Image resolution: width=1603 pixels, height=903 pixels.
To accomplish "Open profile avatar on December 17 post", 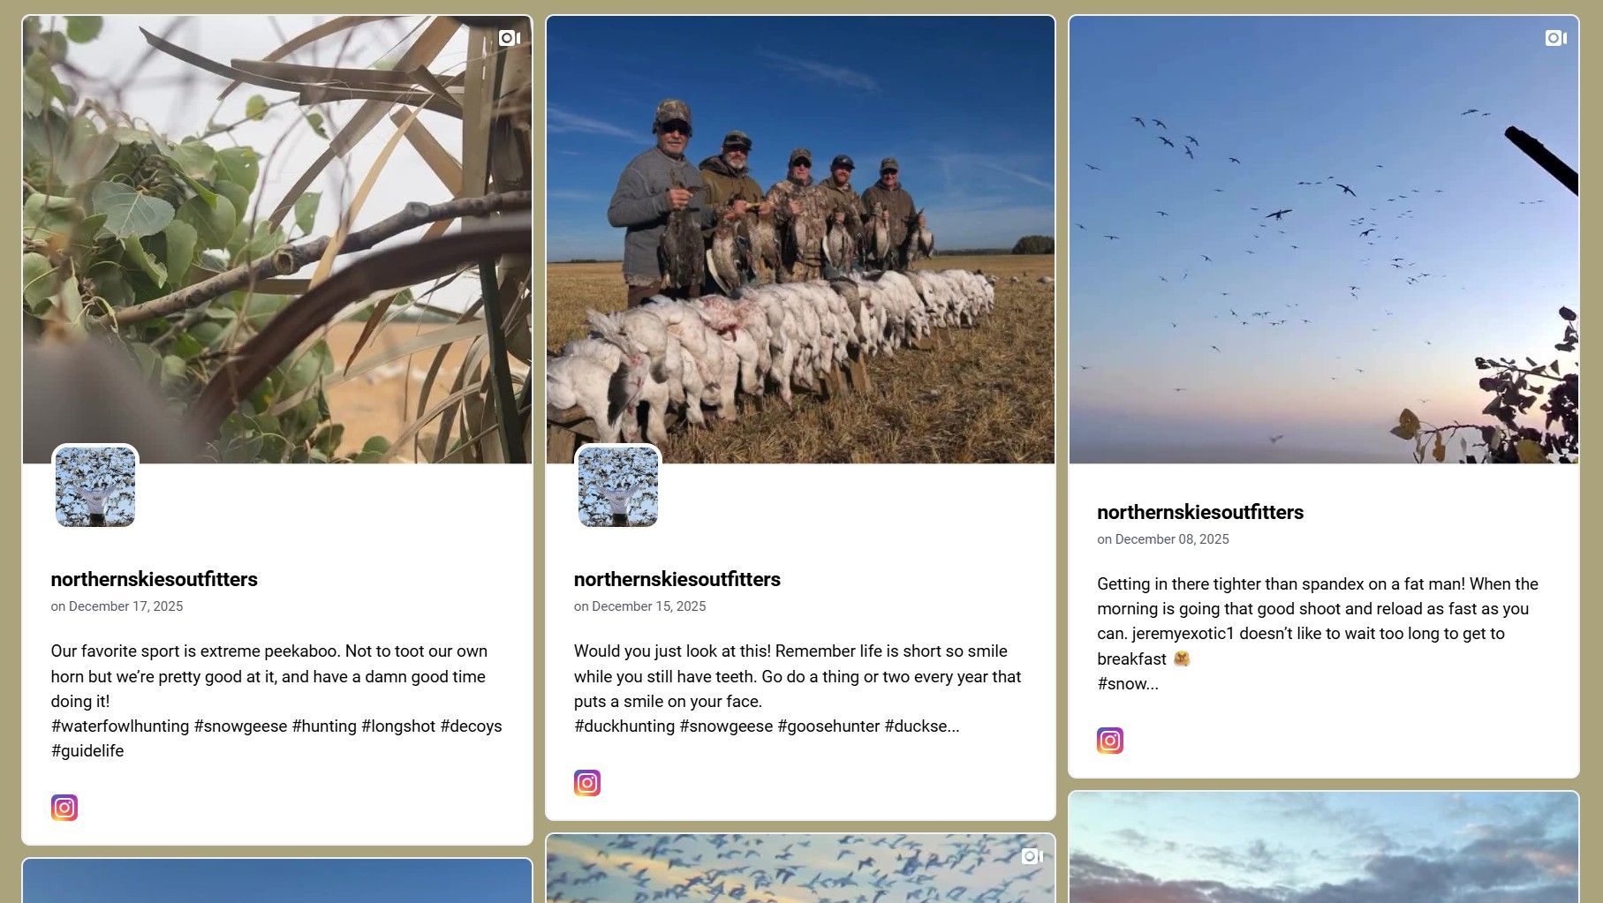I will point(95,487).
